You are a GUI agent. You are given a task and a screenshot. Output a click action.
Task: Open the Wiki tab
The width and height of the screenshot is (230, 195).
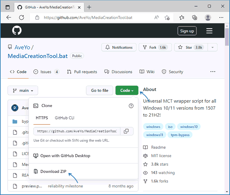click(147, 72)
